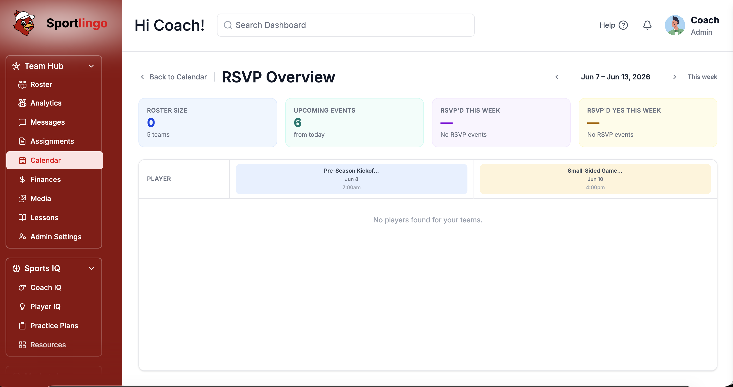Open the Analytics menu item
Image resolution: width=733 pixels, height=387 pixels.
click(x=54, y=103)
